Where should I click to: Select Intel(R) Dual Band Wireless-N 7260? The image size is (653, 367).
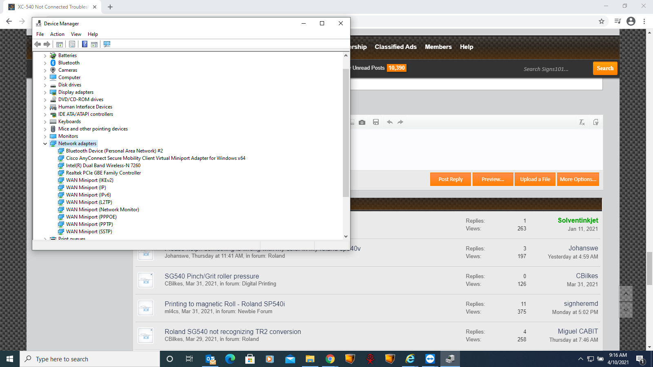click(103, 166)
